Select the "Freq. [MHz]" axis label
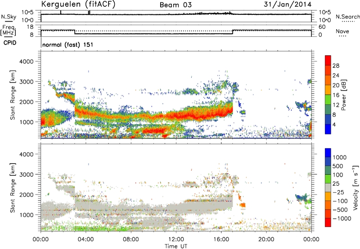This screenshot has width=360, height=249. 8,31
